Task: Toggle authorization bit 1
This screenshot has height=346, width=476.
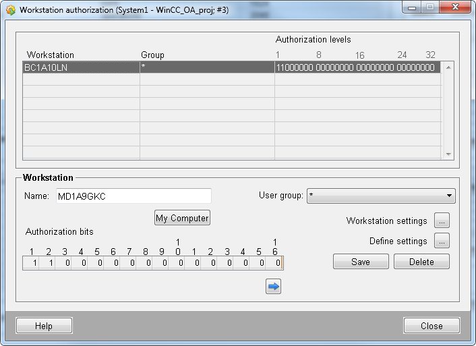Action: pos(30,263)
